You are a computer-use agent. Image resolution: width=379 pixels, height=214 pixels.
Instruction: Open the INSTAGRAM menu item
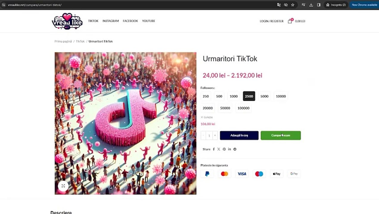point(111,21)
